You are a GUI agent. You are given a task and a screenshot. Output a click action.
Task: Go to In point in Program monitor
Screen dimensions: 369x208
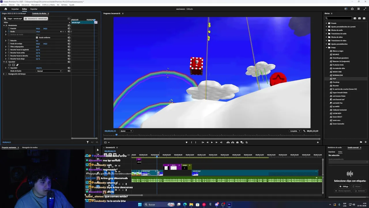203,142
